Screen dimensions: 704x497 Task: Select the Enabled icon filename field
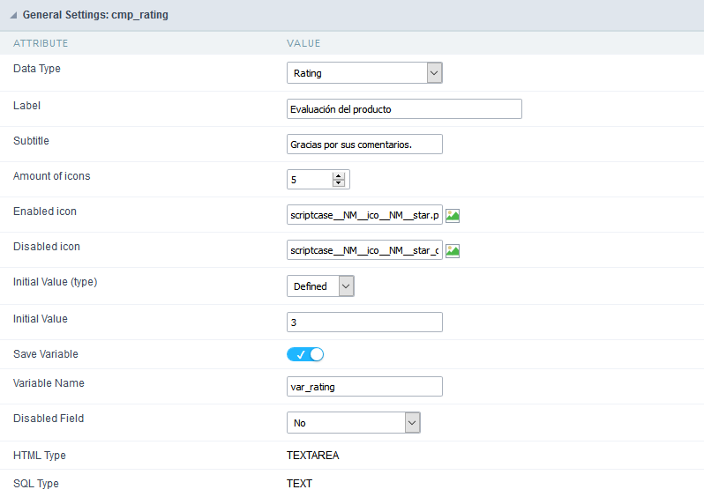pos(364,216)
